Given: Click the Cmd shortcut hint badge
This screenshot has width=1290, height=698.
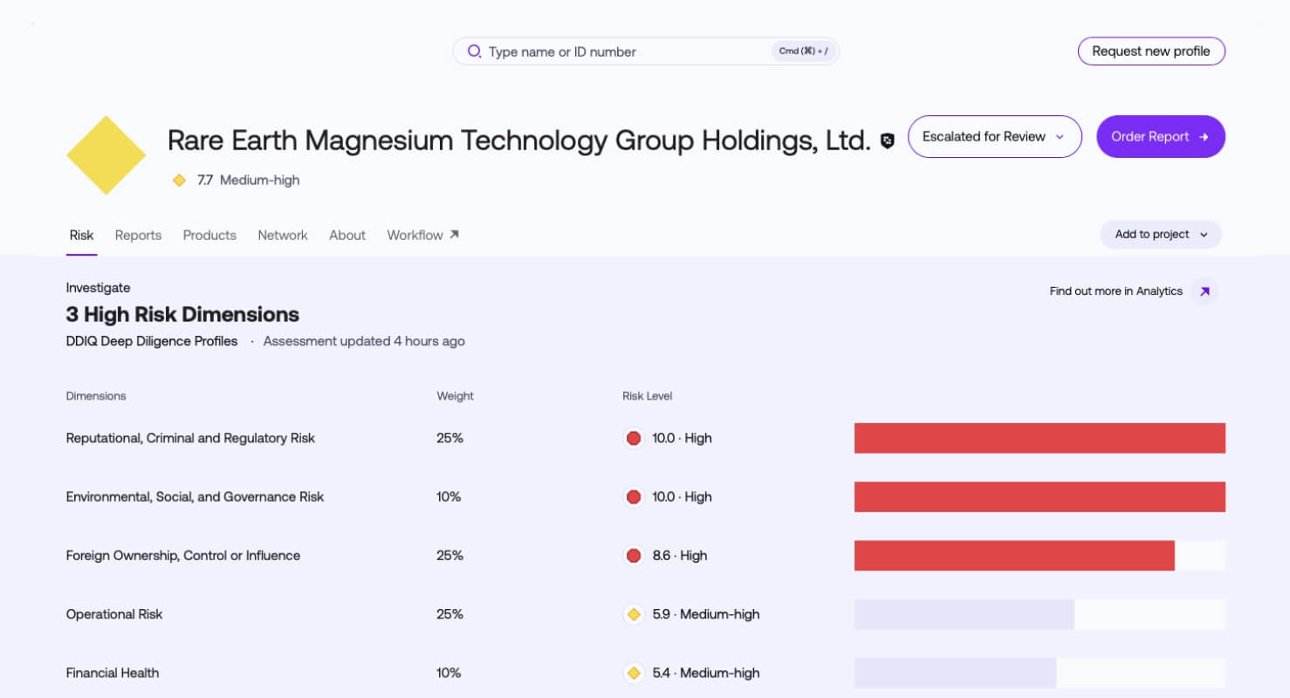Looking at the screenshot, I should [x=804, y=51].
